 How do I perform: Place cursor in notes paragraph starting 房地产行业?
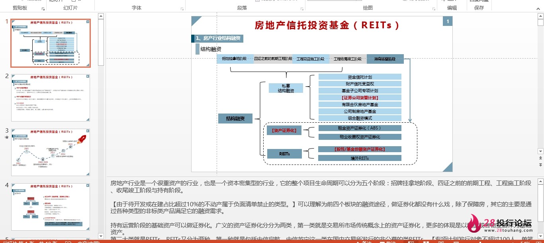point(321,186)
